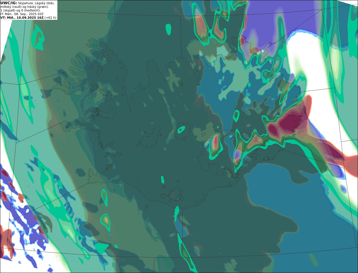Image resolution: width=358 pixels, height=273 pixels.
Task: Click the 'Skýjahula.' word in legend
Action: (26, 3)
